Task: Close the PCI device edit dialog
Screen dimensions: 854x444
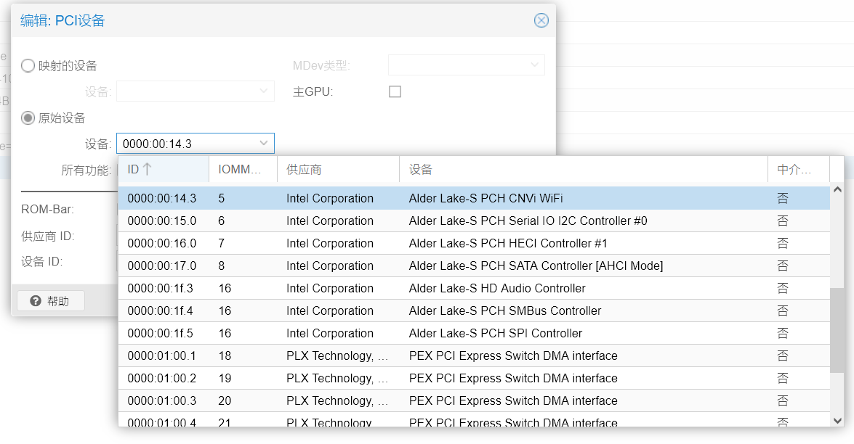Action: (541, 20)
